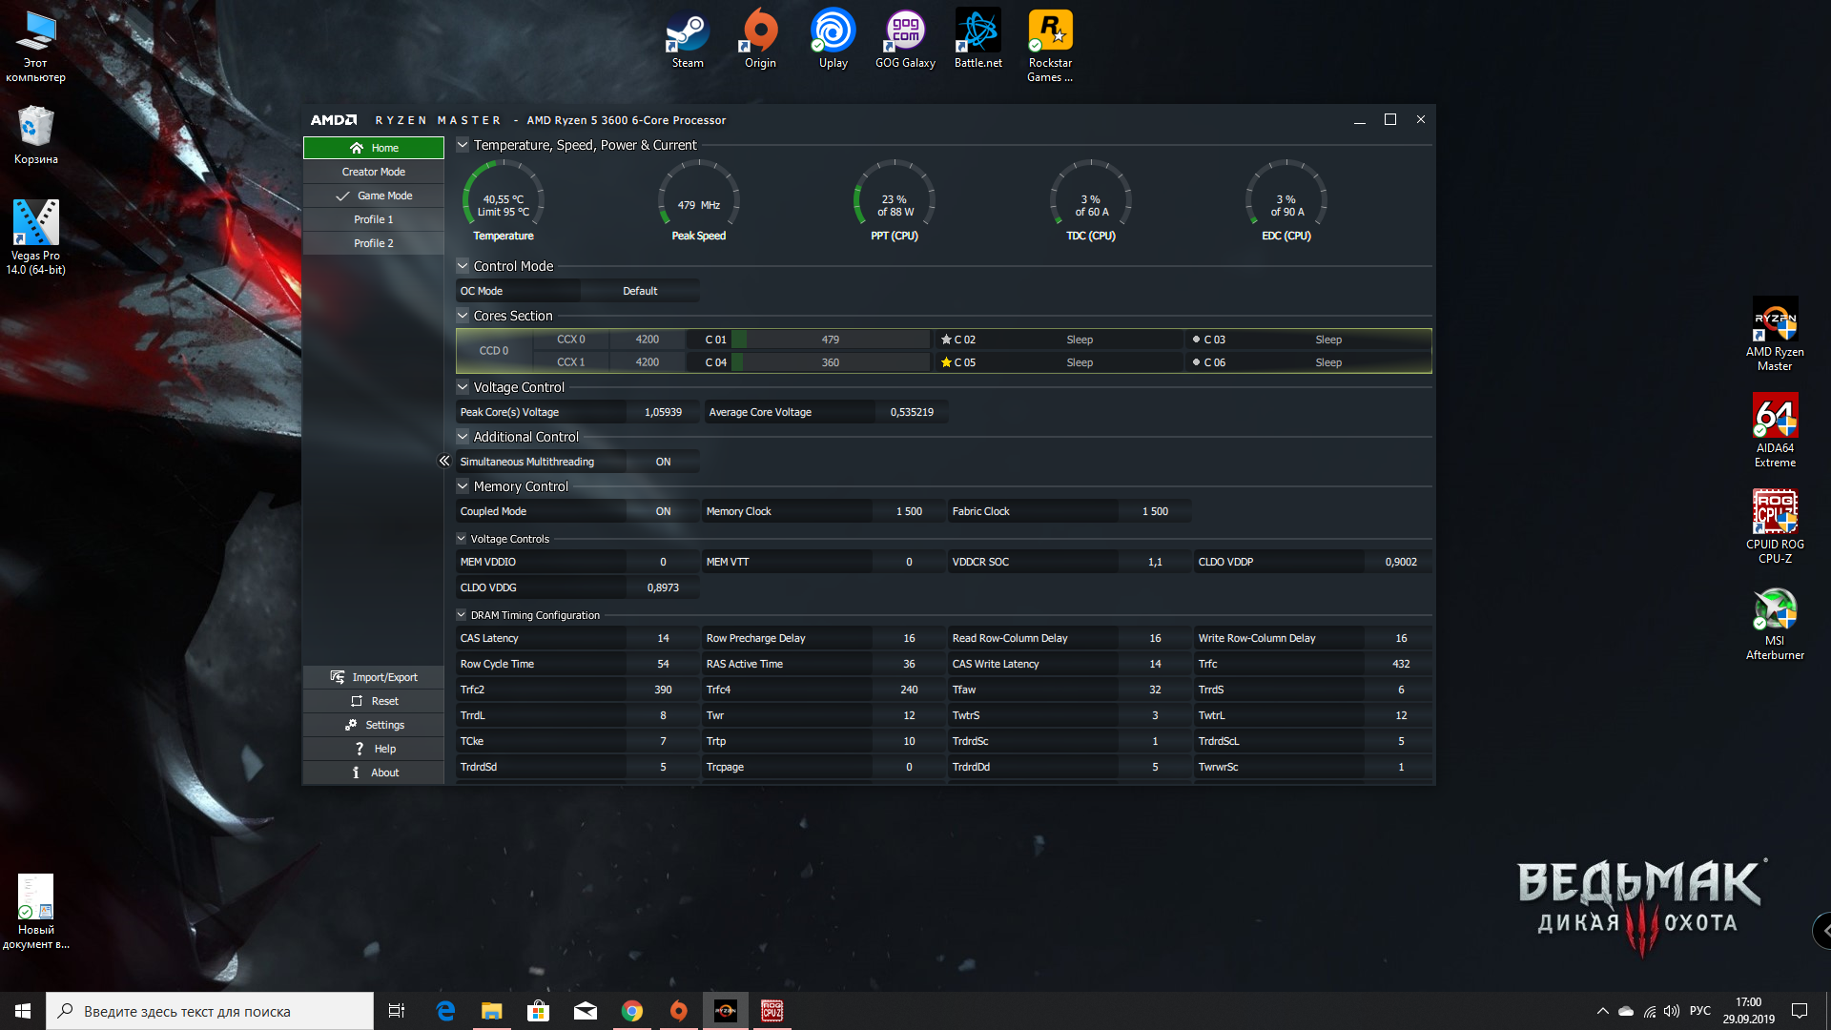The image size is (1831, 1030).
Task: Click Windows taskbar search field
Action: (210, 1011)
